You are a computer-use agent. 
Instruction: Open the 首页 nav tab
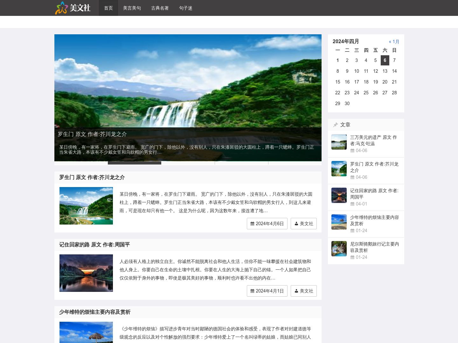click(x=108, y=8)
